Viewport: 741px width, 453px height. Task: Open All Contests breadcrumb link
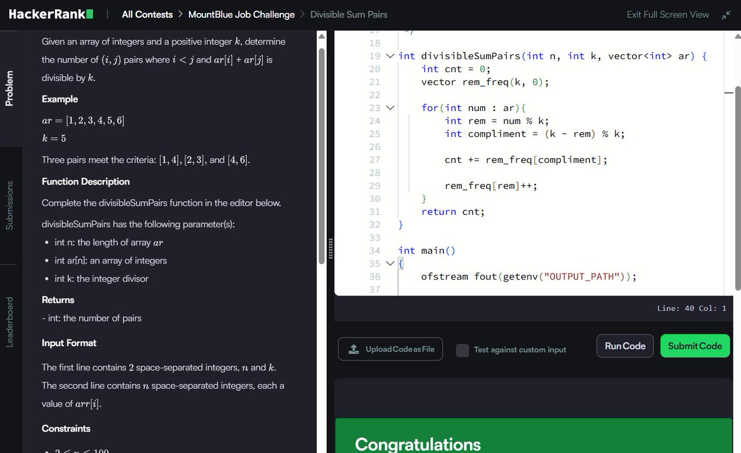click(148, 14)
